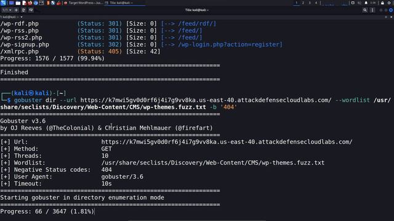Viewport: 394px width, 221px height.
Task: Click the Method: GET value
Action: pyautogui.click(x=107, y=149)
